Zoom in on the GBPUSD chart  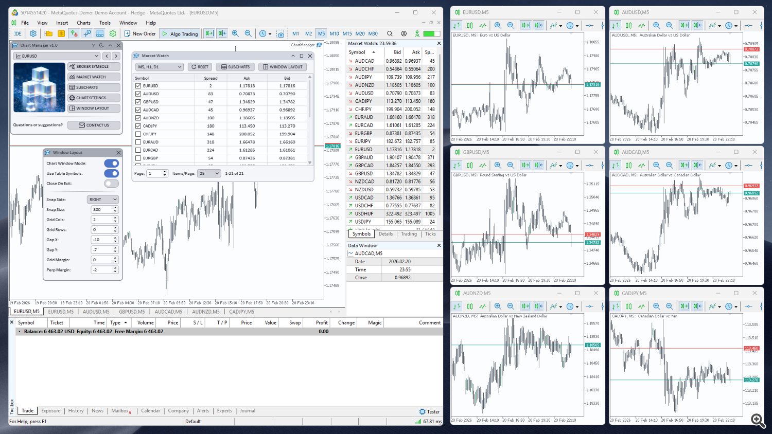tap(497, 165)
